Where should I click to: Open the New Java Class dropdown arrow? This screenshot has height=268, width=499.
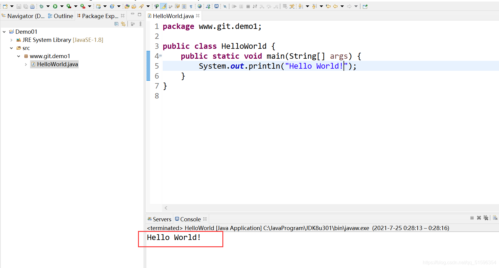[x=119, y=6]
